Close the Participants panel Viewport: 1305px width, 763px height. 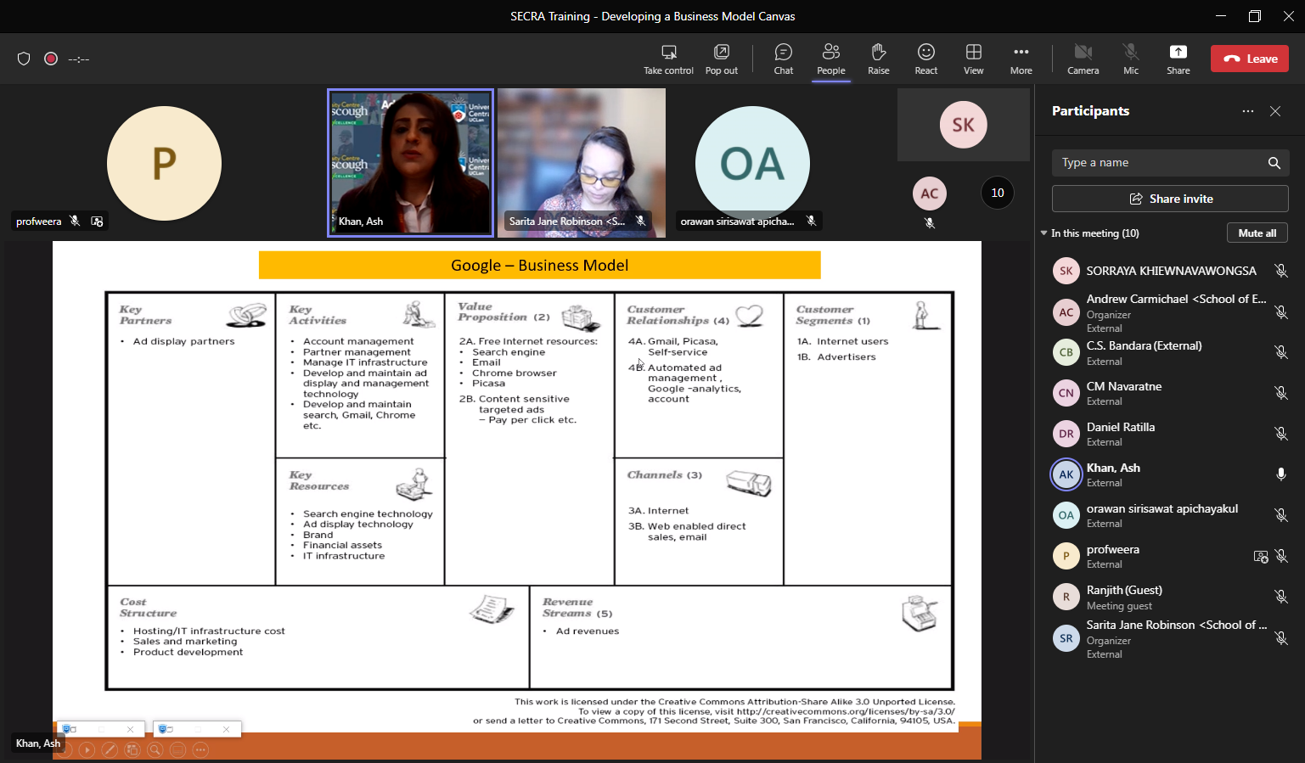tap(1275, 111)
